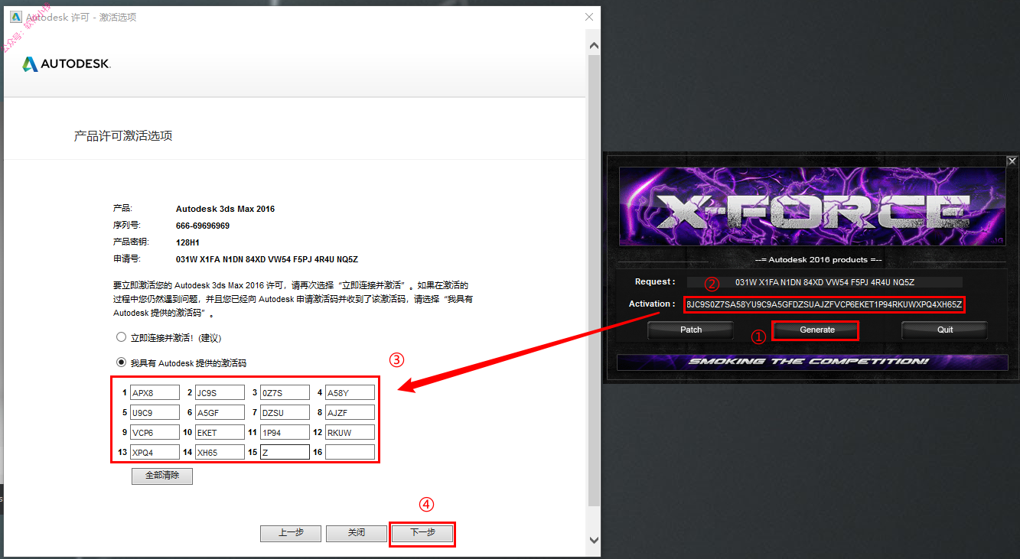Click the product name Autodesk 3ds Max 2016

[x=225, y=209]
